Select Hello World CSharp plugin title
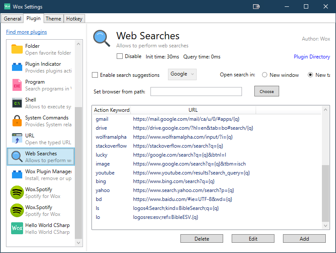 (x=47, y=225)
